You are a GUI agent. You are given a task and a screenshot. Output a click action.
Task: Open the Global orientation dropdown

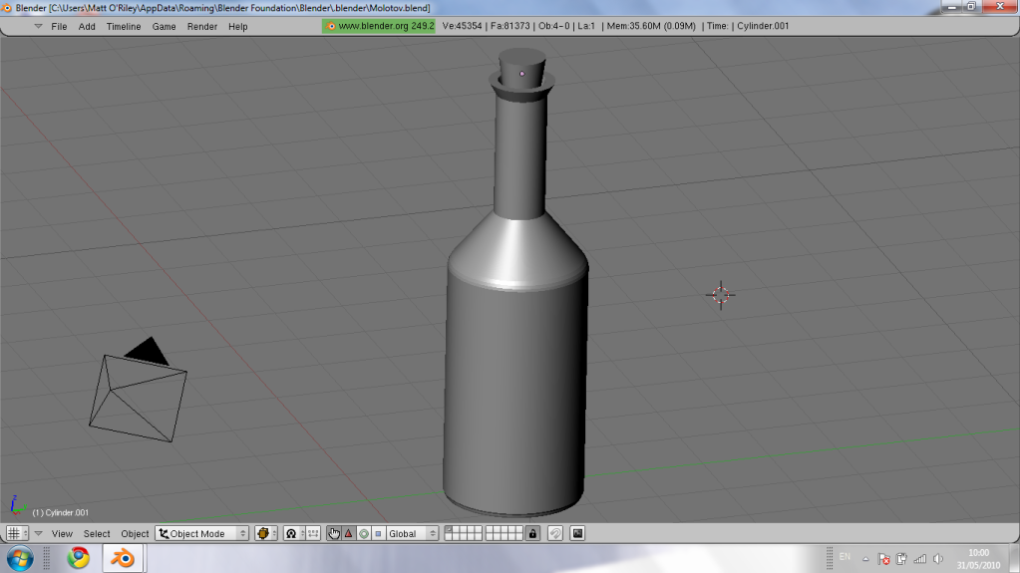412,534
